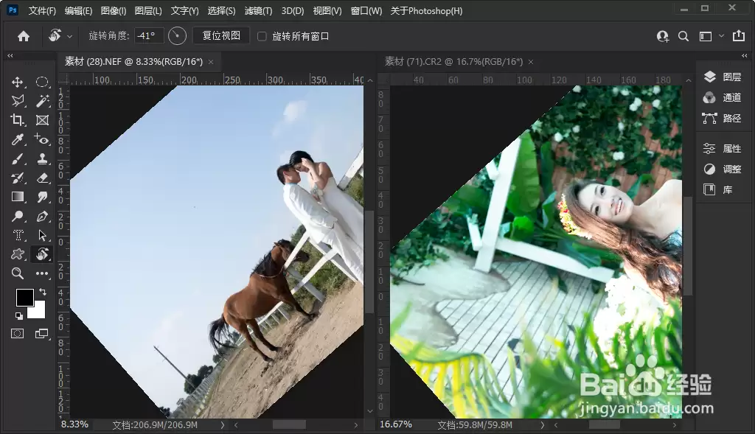755x434 pixels.
Task: Open the search icon at top right
Action: pos(683,36)
